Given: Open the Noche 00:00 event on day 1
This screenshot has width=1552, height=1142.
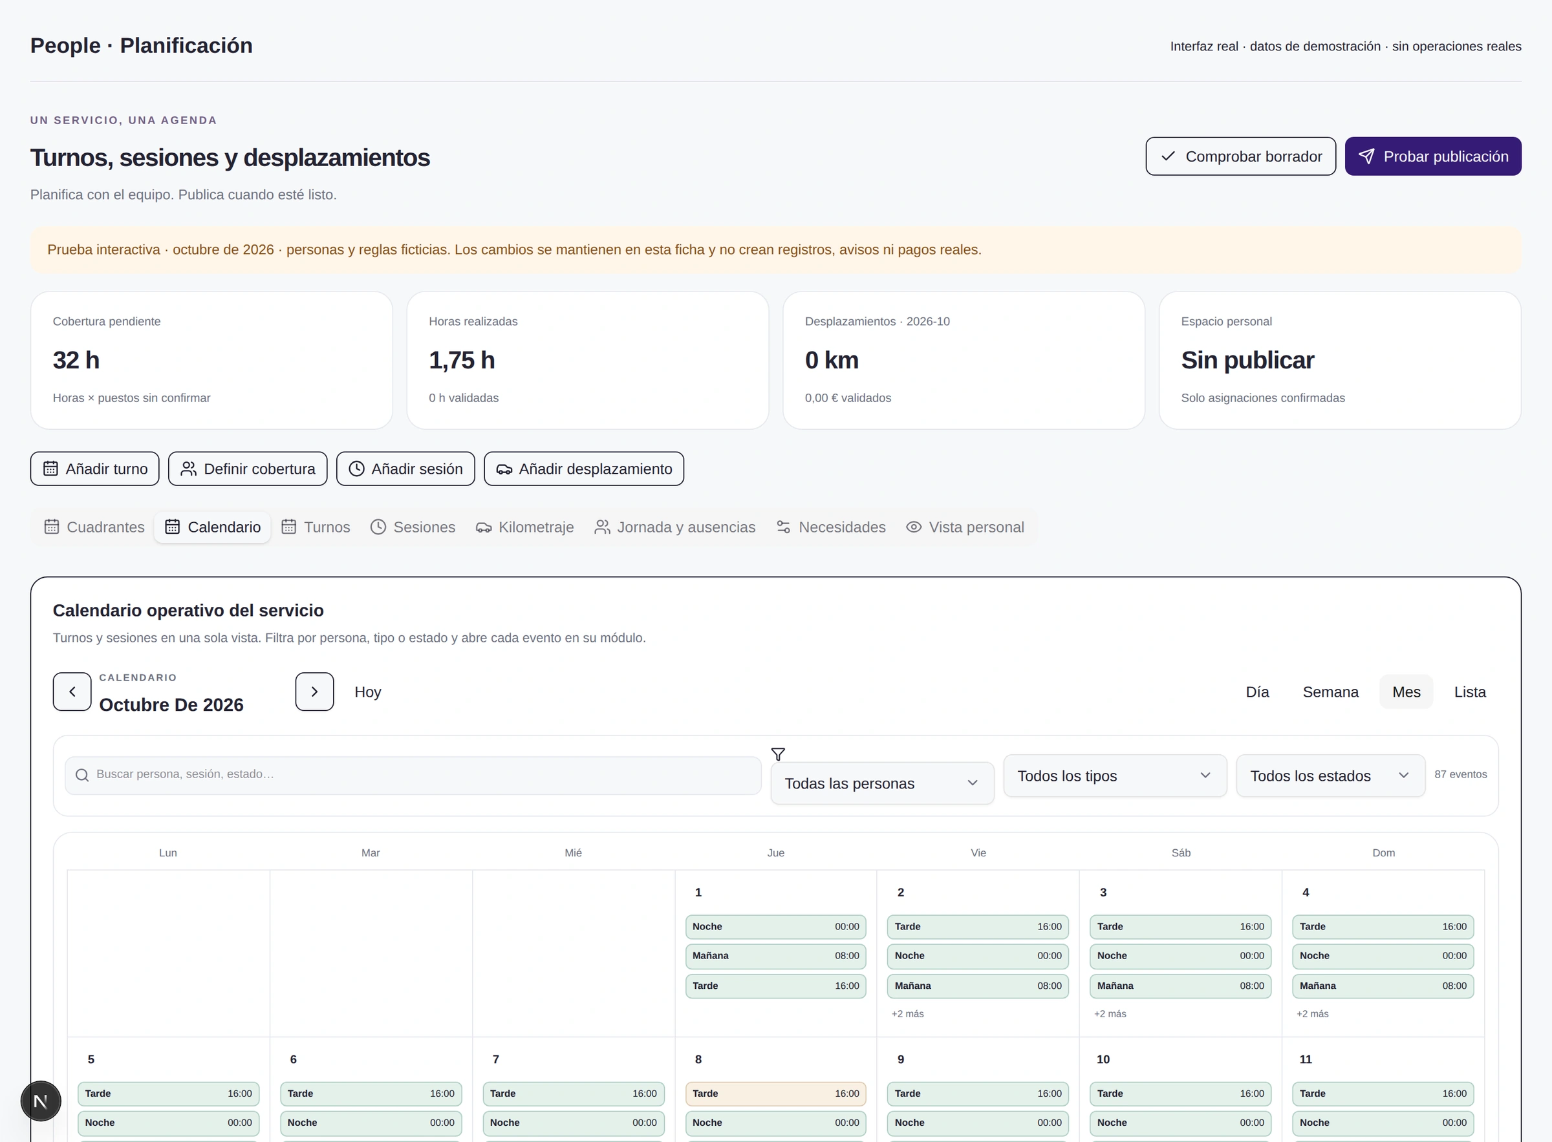Looking at the screenshot, I should click(x=775, y=926).
